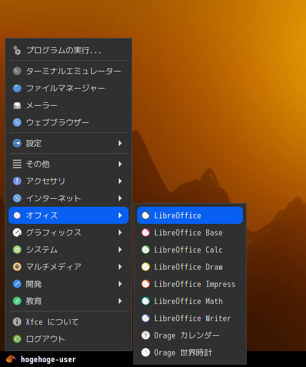Expand the マルチメディア submenu arrow
This screenshot has height=367, width=306.
[x=120, y=267]
